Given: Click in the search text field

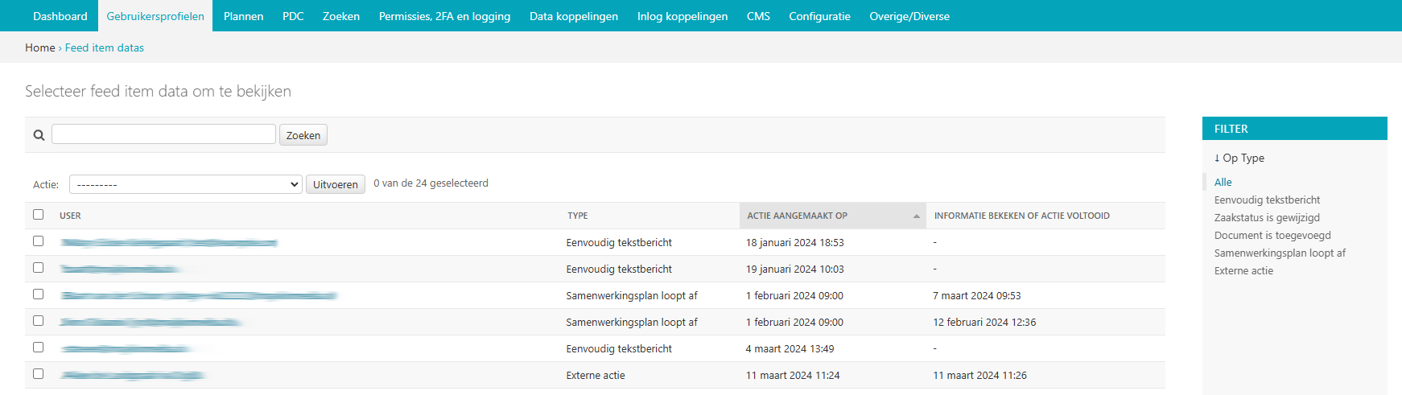Looking at the screenshot, I should coord(163,134).
